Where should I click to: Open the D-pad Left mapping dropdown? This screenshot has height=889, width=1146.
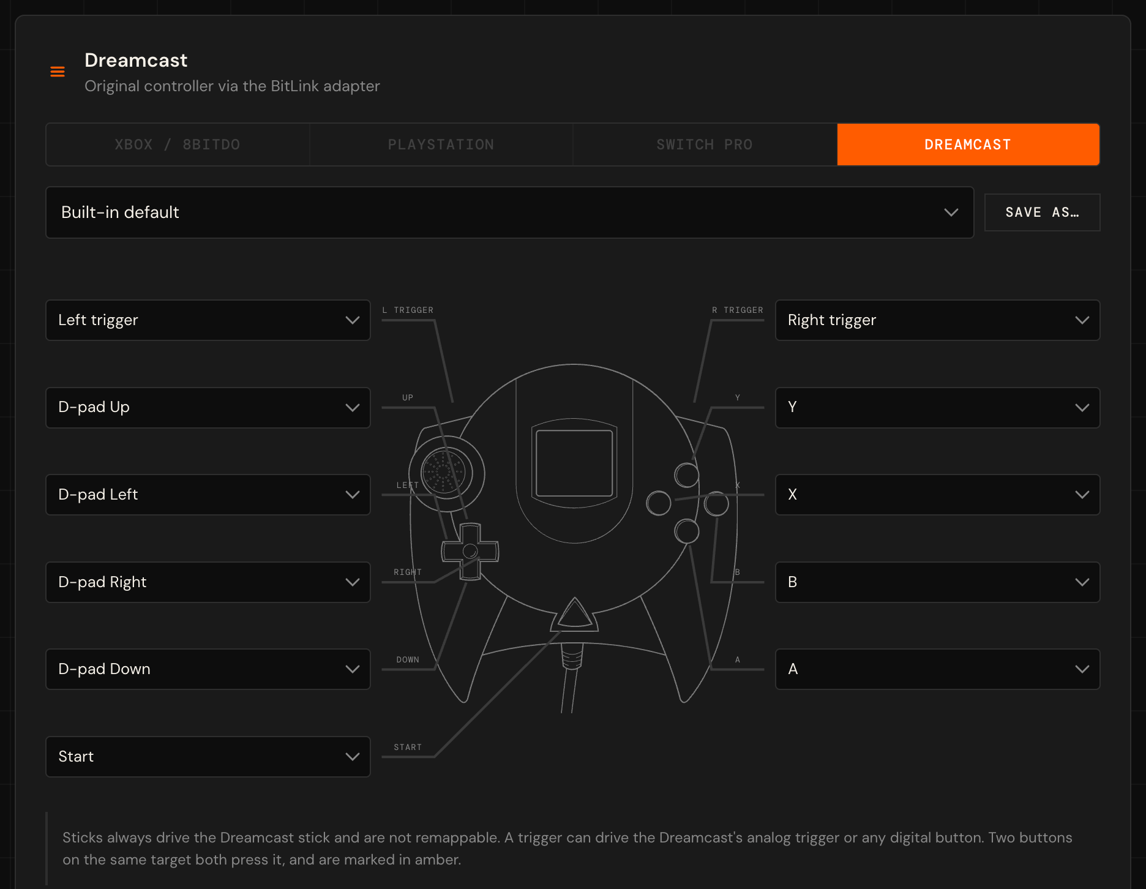(x=208, y=495)
